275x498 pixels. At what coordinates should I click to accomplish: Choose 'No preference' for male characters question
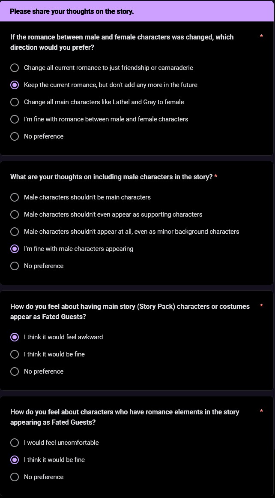point(15,266)
